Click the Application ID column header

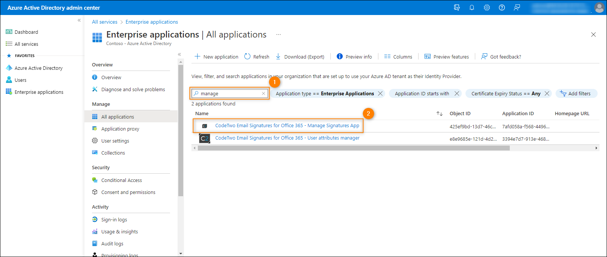pyautogui.click(x=518, y=114)
